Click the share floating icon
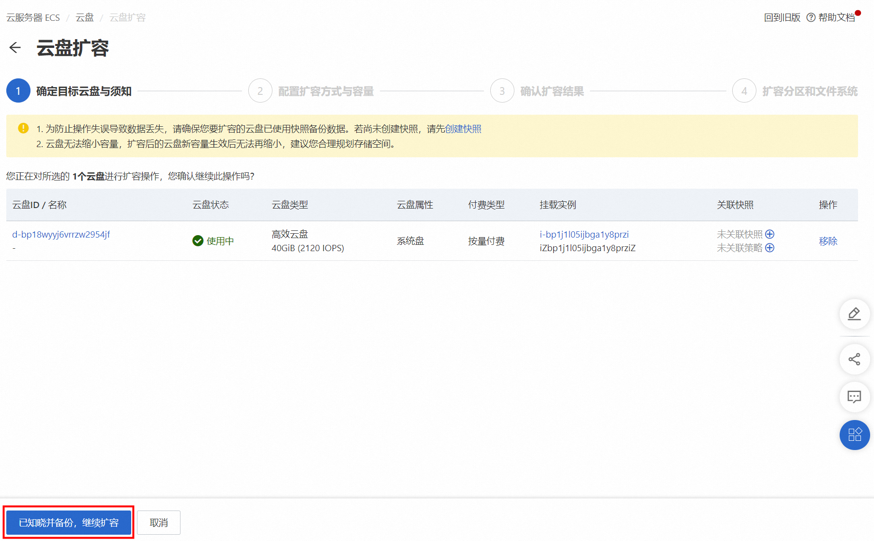The height and width of the screenshot is (541, 874). pos(854,359)
